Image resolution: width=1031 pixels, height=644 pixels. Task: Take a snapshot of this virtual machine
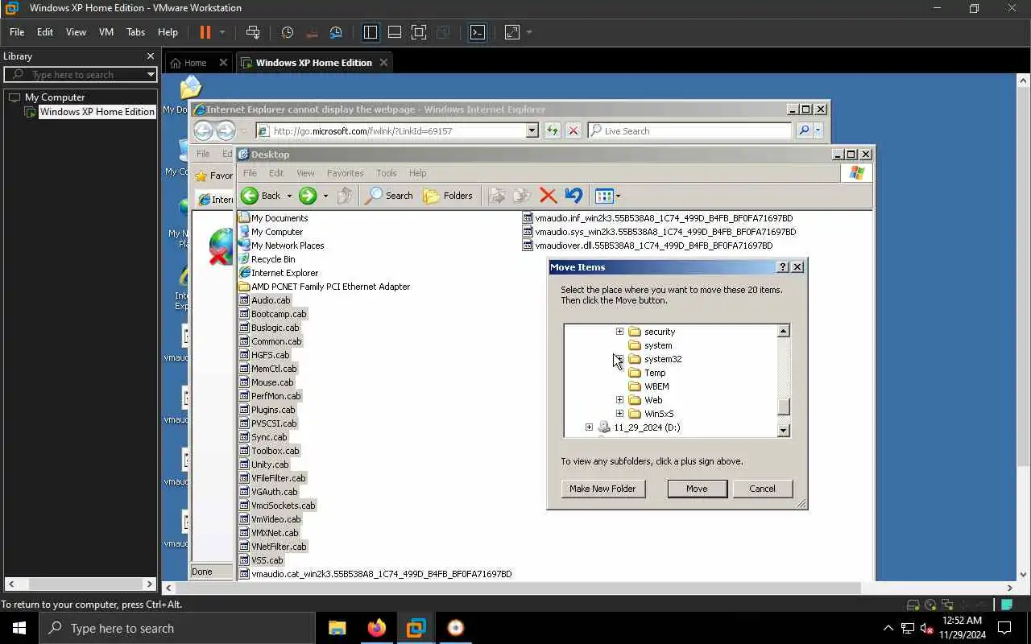[x=287, y=32]
